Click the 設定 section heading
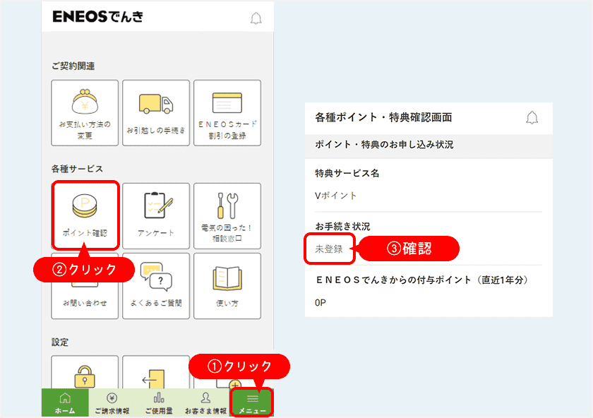Image resolution: width=593 pixels, height=418 pixels. tap(60, 342)
